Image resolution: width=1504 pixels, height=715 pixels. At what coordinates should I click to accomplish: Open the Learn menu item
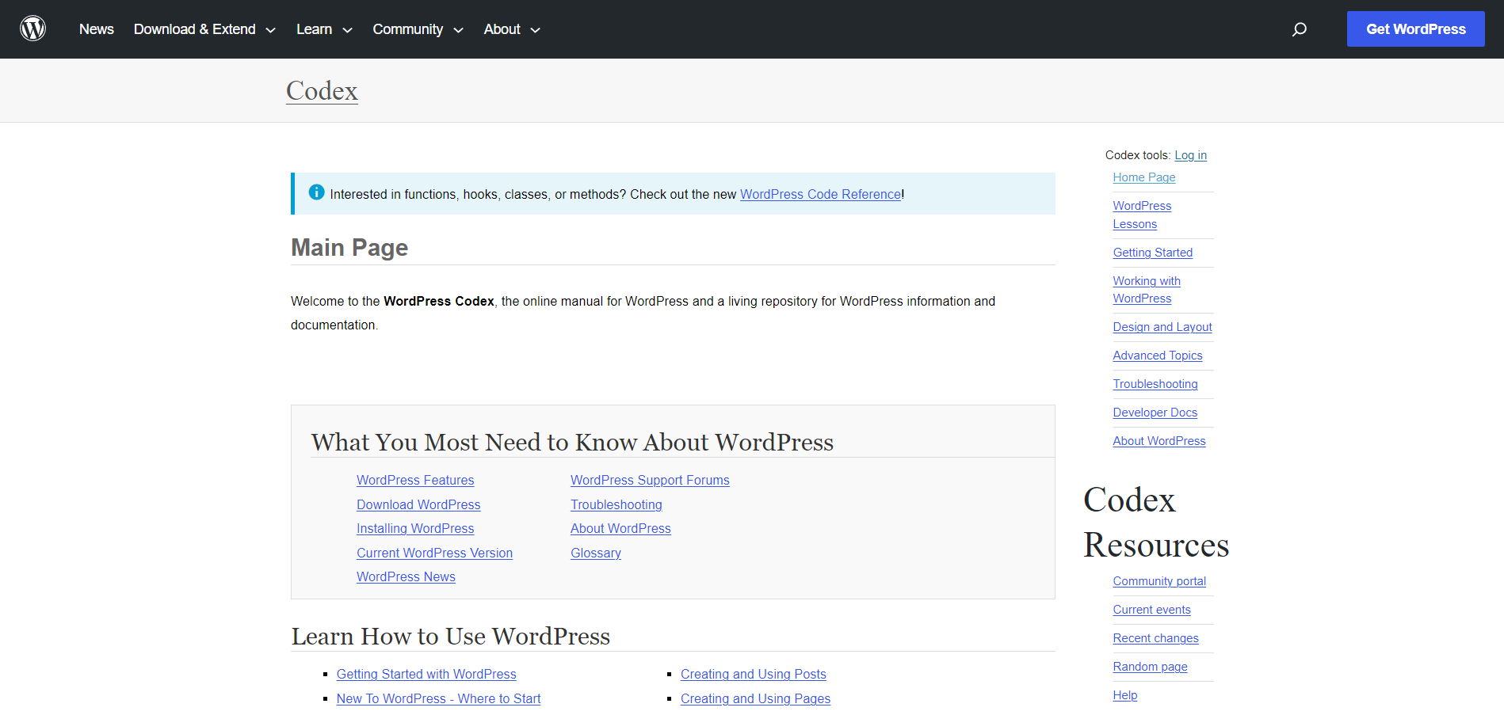click(314, 29)
